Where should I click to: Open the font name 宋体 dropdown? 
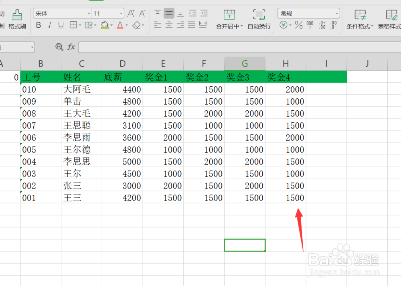[x=89, y=13]
